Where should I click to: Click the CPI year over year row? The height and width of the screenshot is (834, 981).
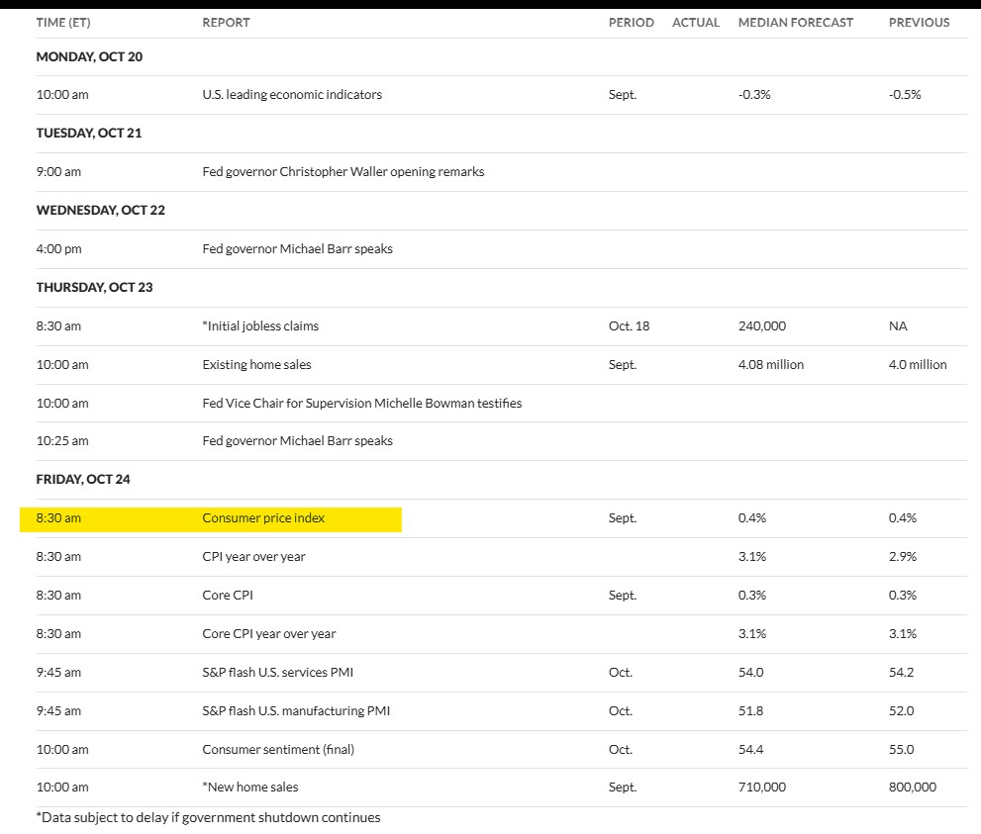pyautogui.click(x=253, y=557)
